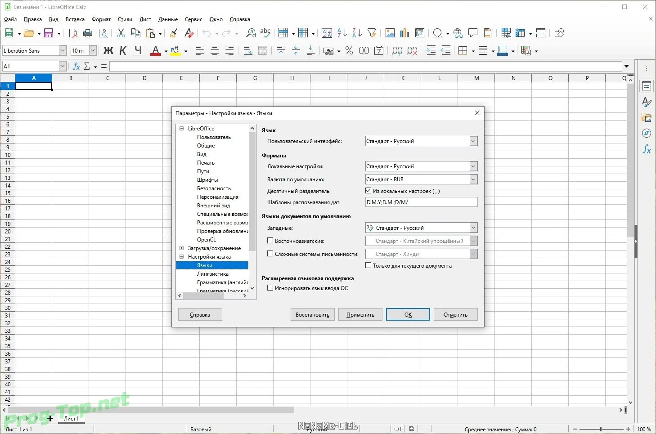Click the Восстановить button
Viewport: 656px width, 434px height.
pos(312,314)
